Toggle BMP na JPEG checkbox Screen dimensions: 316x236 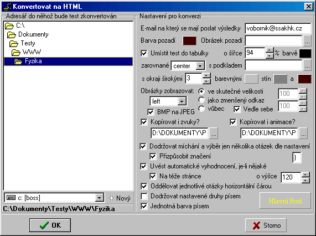[151, 112]
